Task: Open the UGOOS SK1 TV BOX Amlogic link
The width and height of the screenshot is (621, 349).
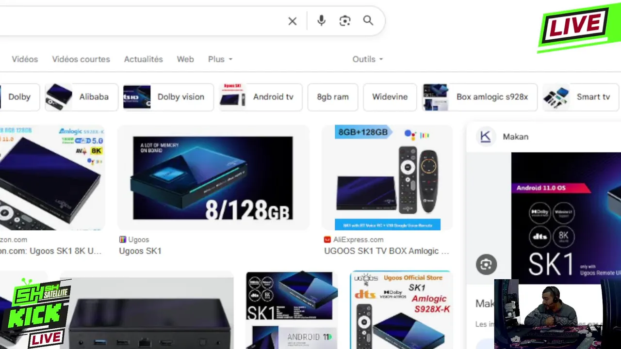Action: [x=387, y=251]
